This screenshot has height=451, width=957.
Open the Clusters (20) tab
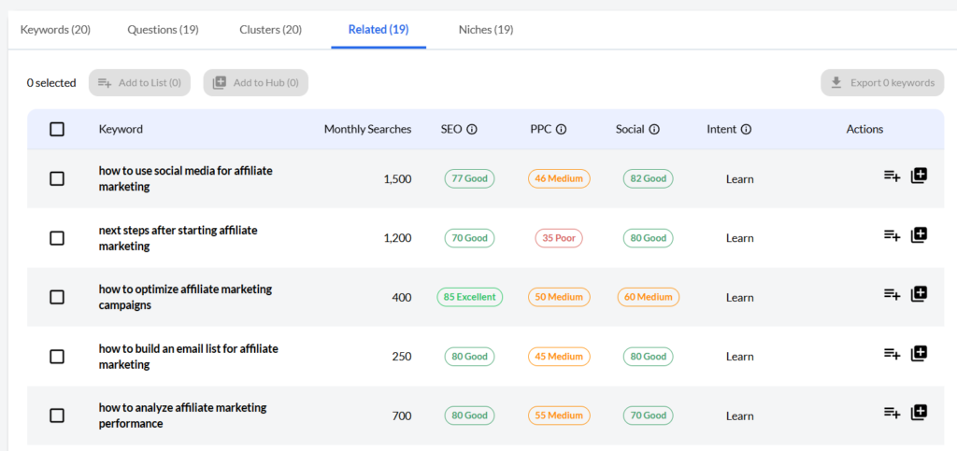[x=270, y=30]
